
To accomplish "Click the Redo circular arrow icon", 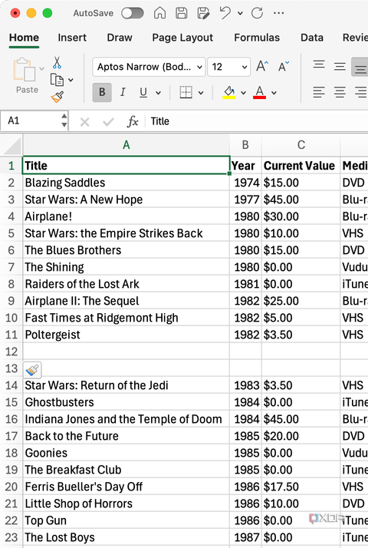I will (258, 13).
